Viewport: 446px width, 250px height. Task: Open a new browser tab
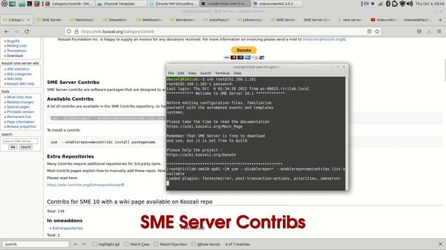(440, 20)
